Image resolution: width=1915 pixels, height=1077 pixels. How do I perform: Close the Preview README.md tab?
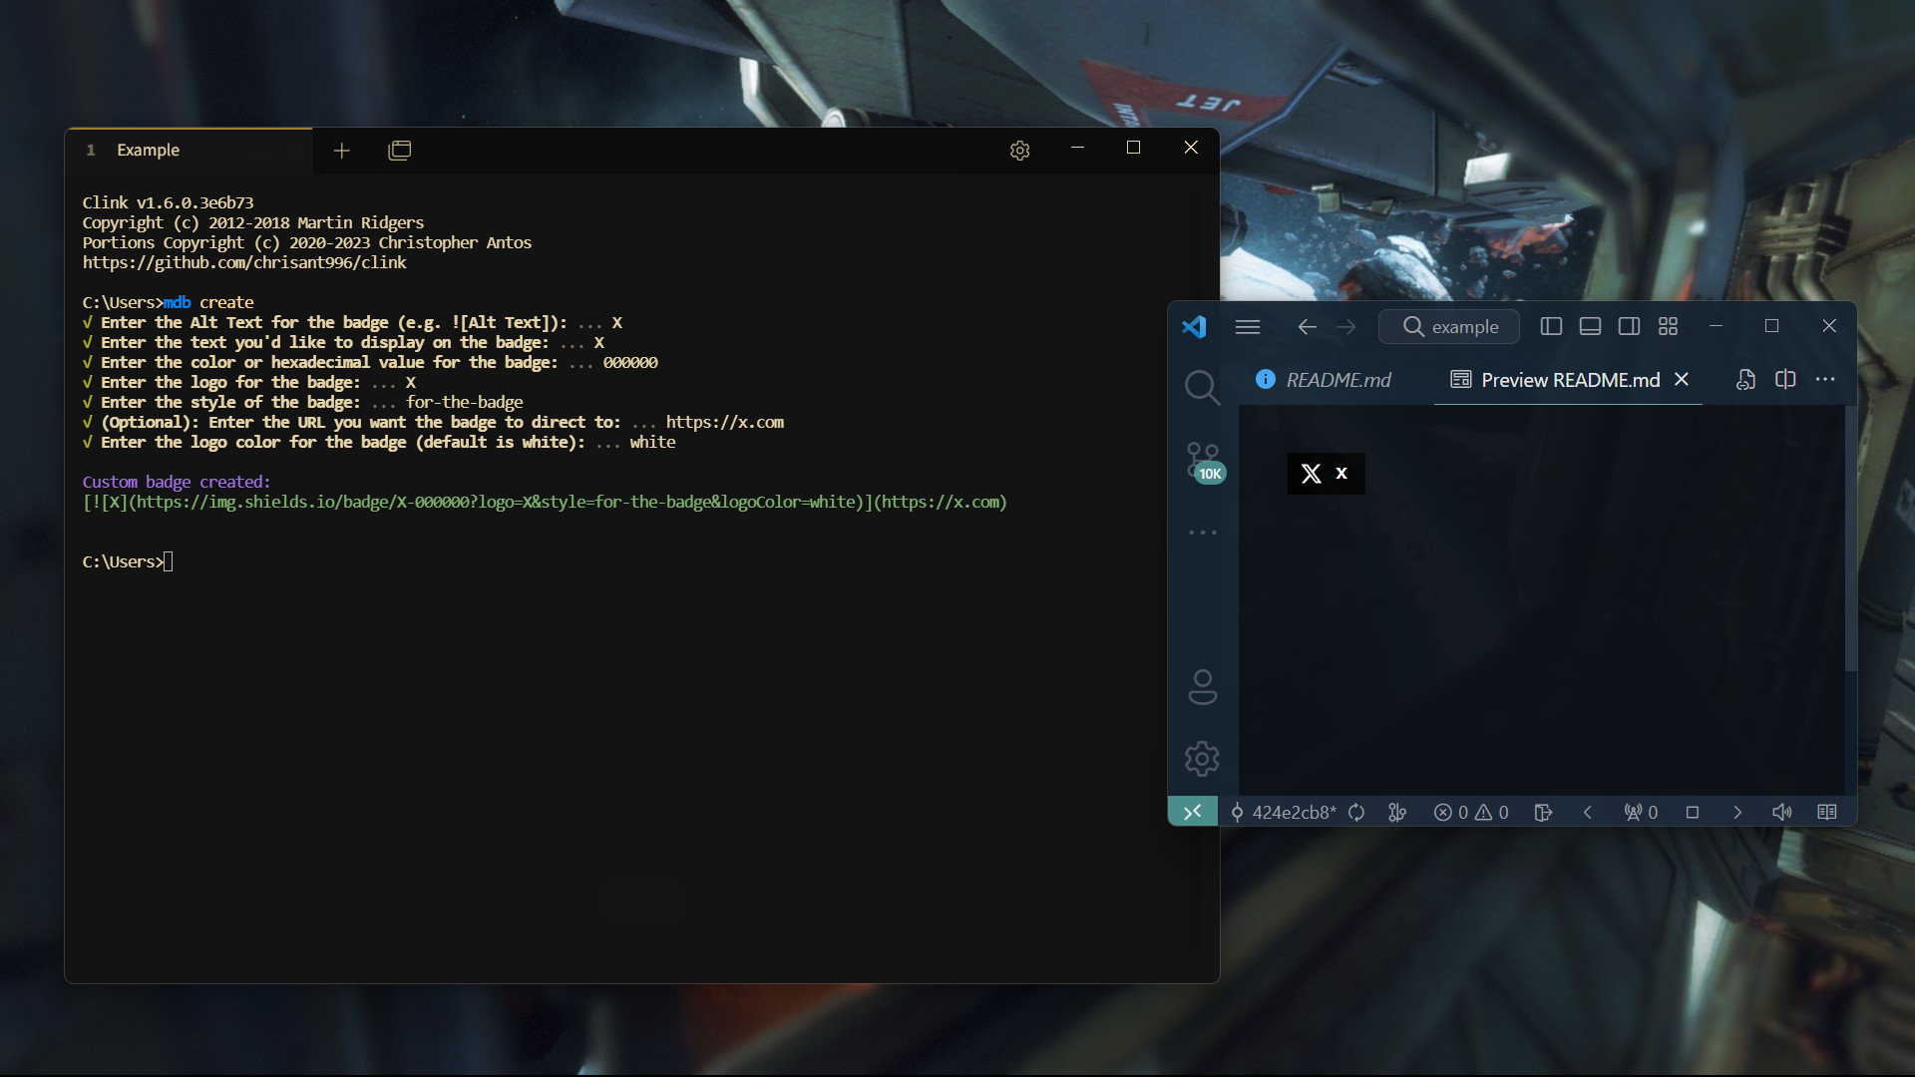click(x=1682, y=379)
